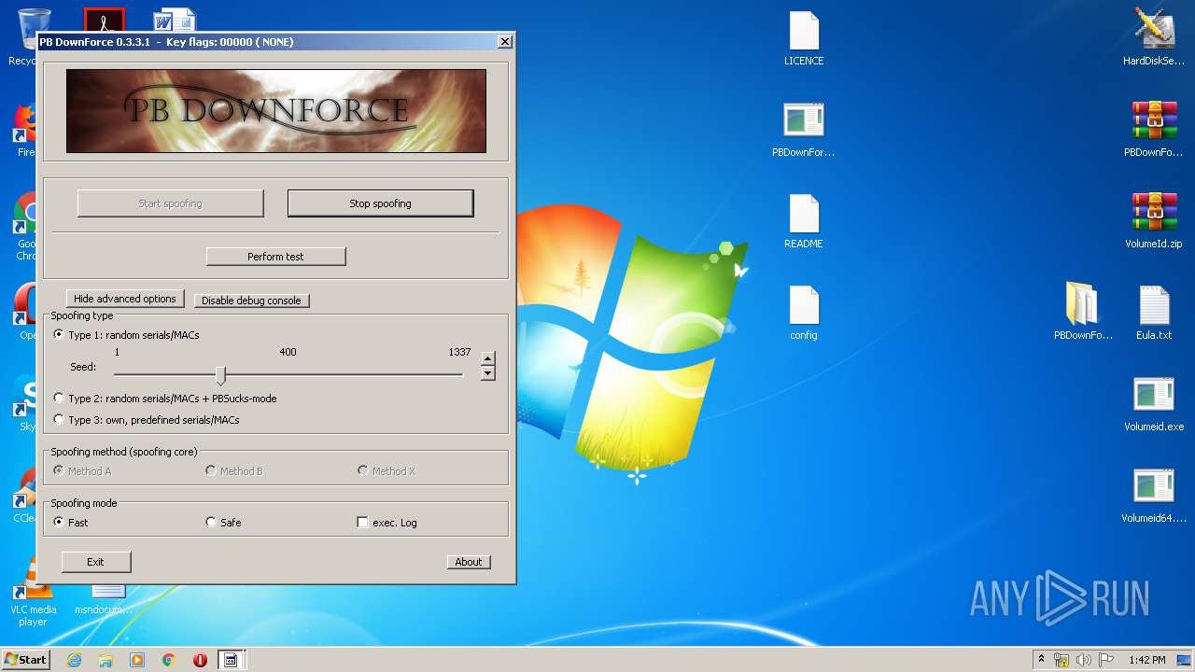Screen dimensions: 1195x672
Task: Open the volume tray icon
Action: [1083, 660]
